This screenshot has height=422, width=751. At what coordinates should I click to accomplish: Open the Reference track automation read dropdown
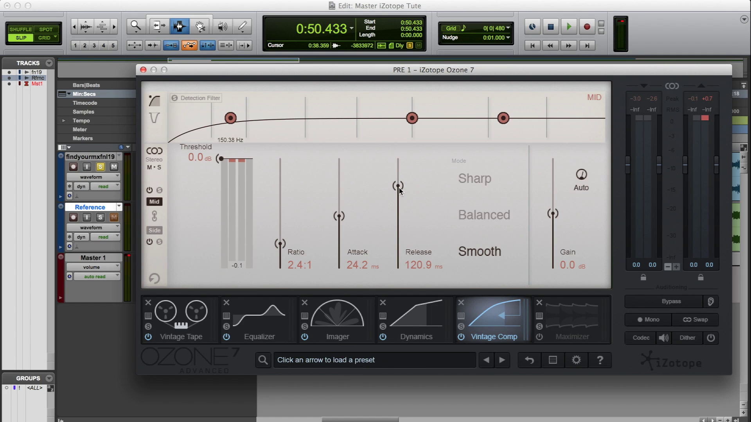click(105, 237)
